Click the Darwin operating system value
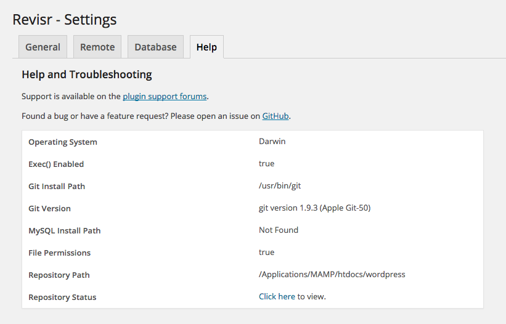The width and height of the screenshot is (506, 324). [272, 141]
